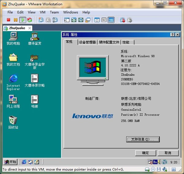Open the 鸣谢 document icon
Image resolution: width=184 pixels, height=174 pixels.
35,101
